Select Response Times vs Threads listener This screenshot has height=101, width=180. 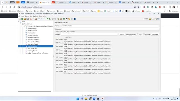[x=38, y=53]
